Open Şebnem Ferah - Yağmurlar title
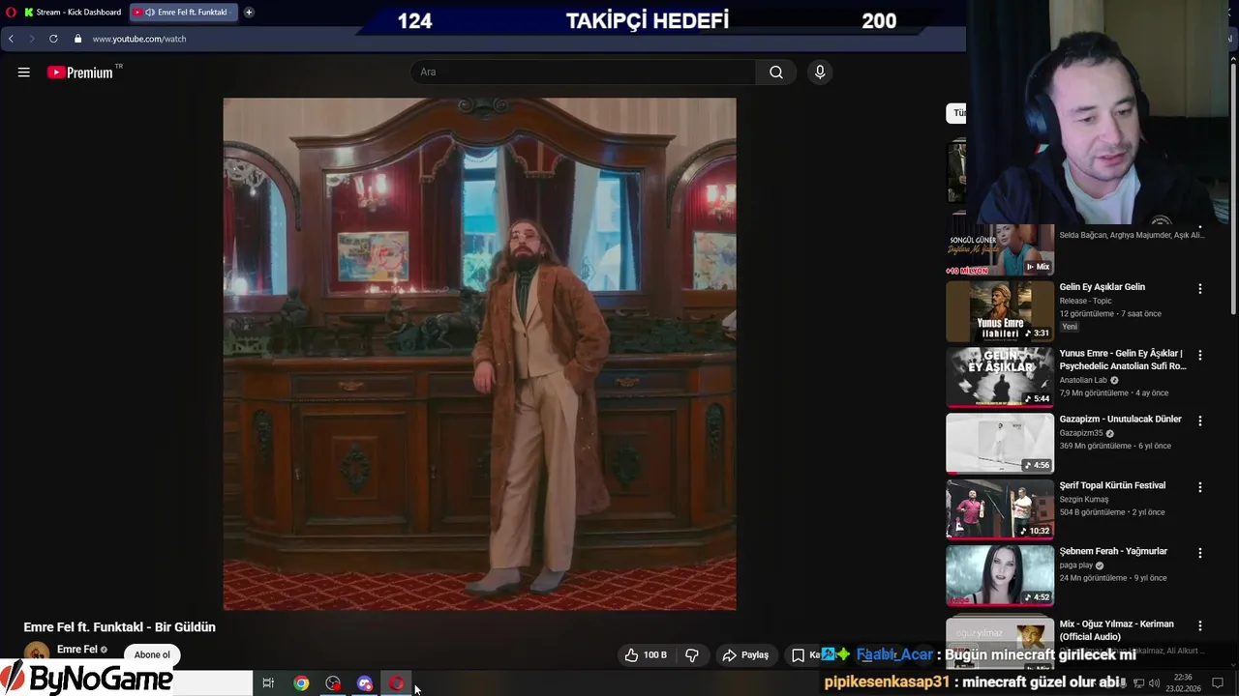Screen dimensions: 1239x696 1113,551
